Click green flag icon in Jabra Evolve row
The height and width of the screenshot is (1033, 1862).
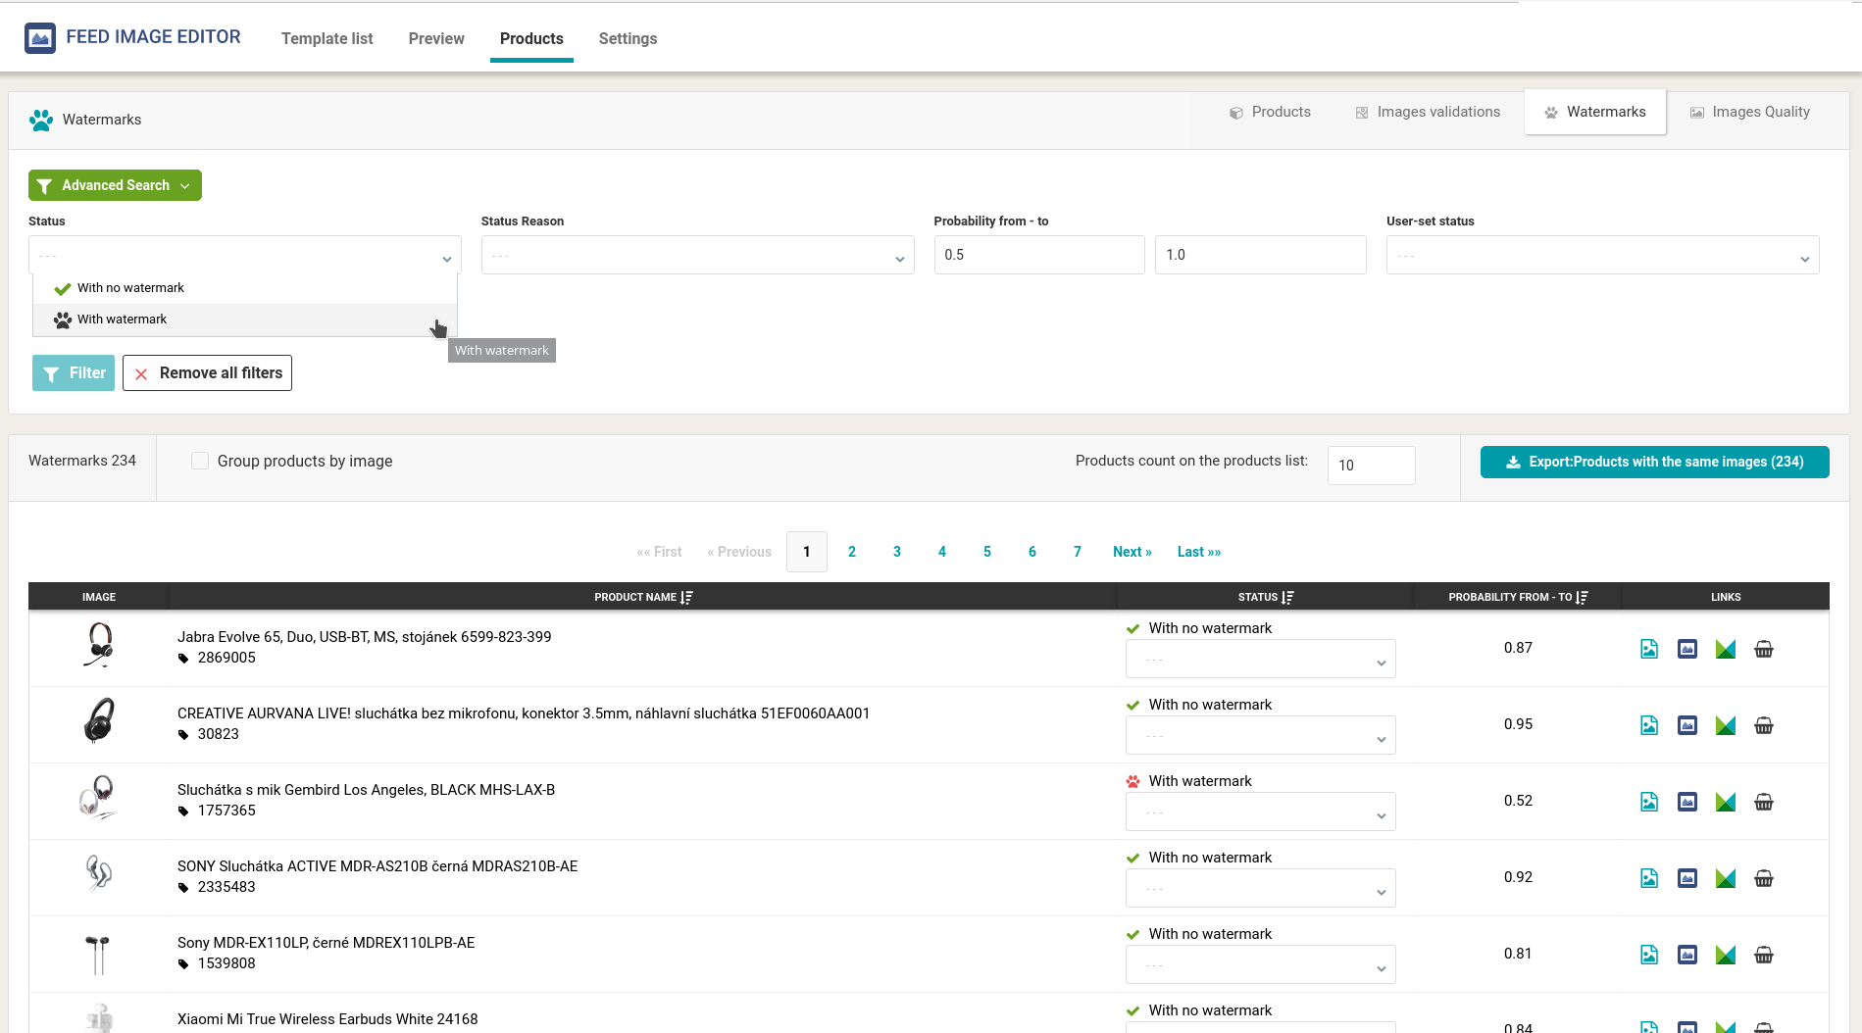(1726, 649)
